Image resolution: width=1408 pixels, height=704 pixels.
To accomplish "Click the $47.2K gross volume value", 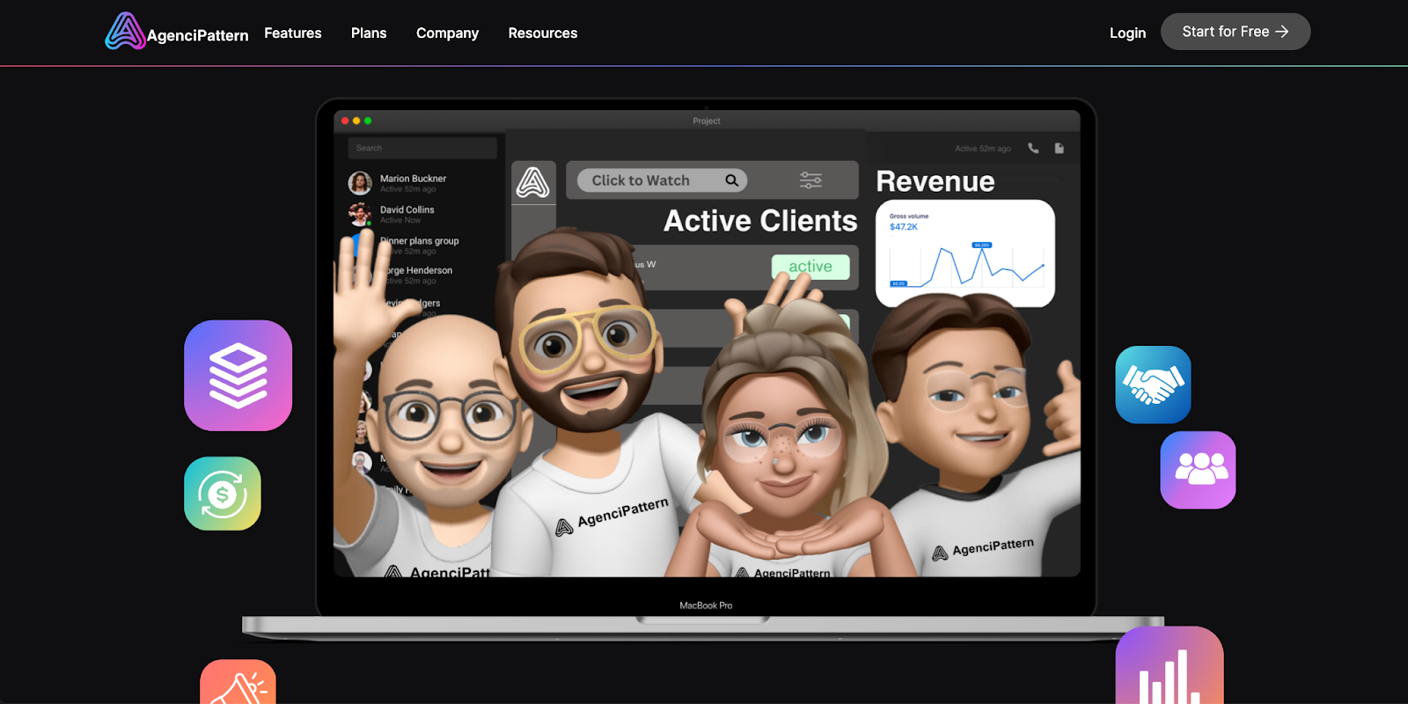I will [904, 227].
